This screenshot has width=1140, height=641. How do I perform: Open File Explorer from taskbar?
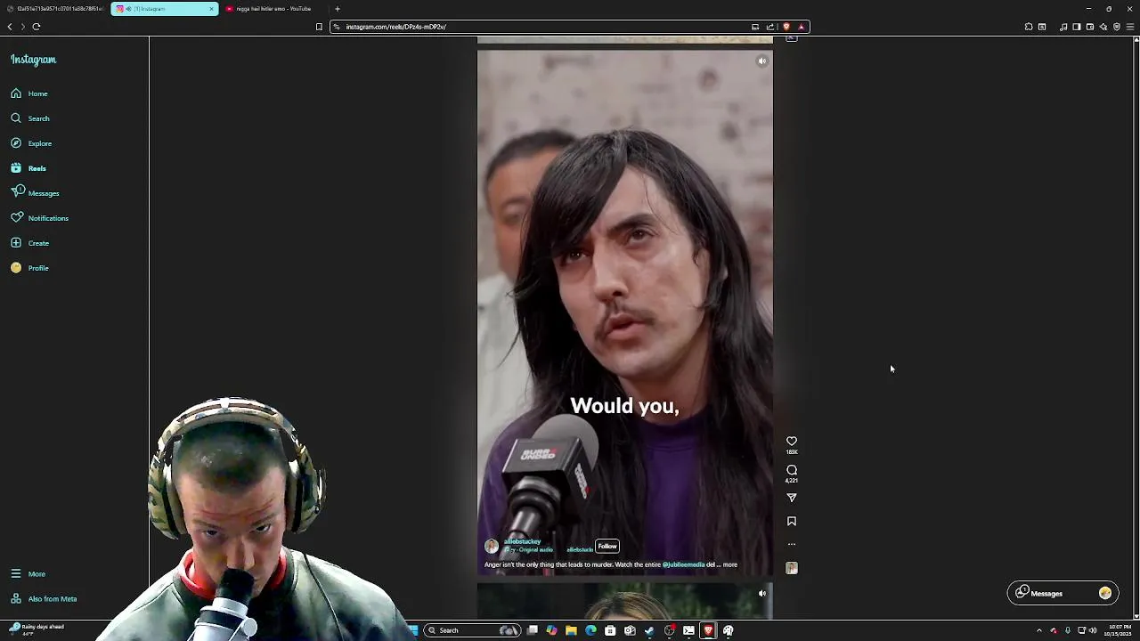[571, 630]
